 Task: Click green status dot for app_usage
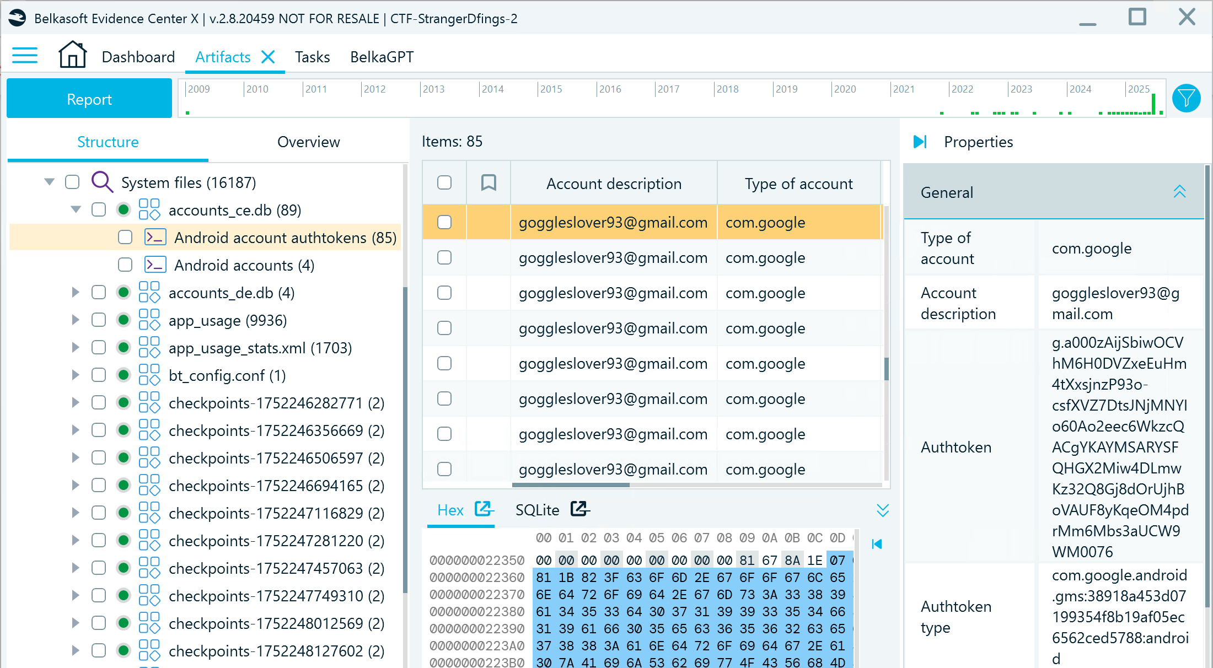tap(124, 320)
